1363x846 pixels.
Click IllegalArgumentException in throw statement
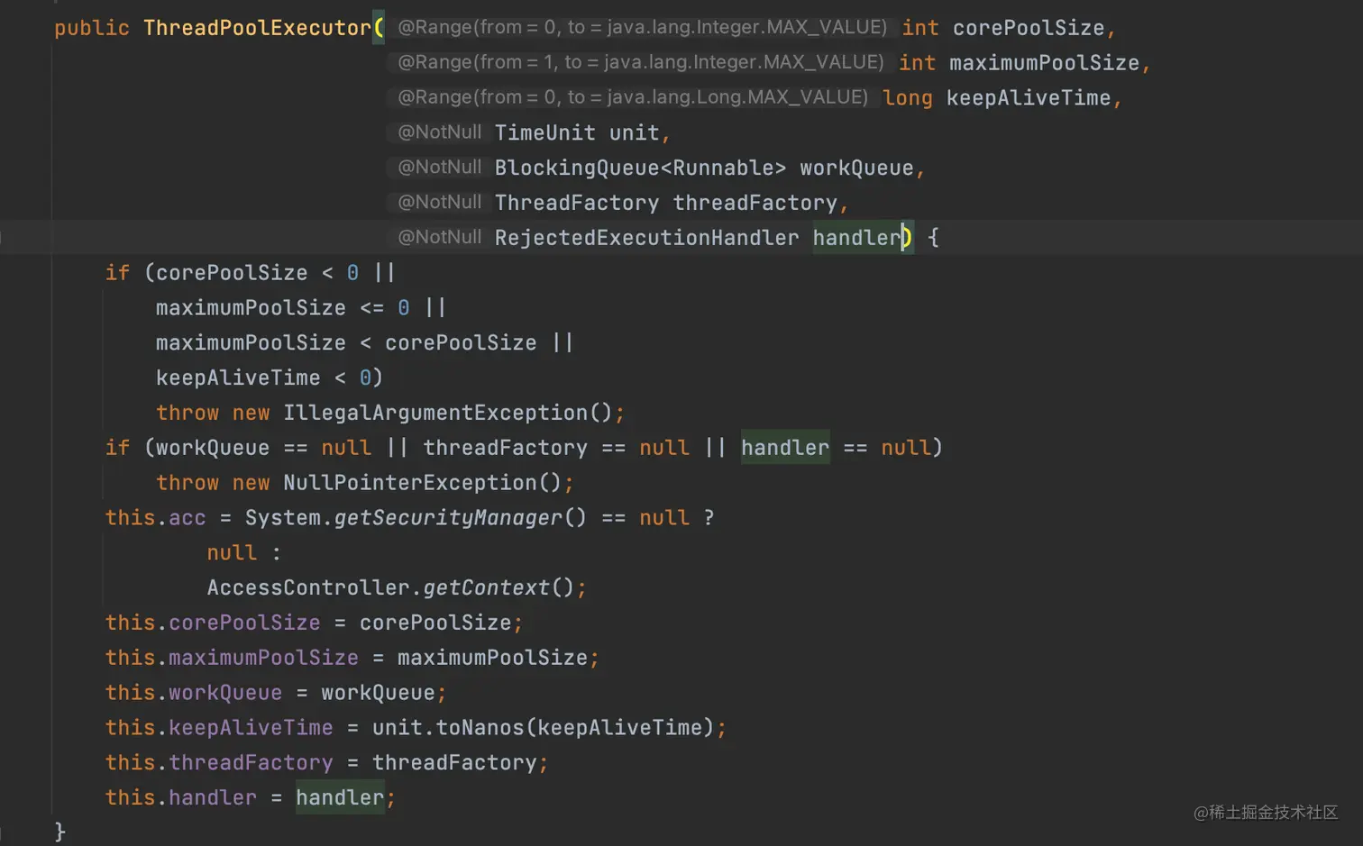(x=435, y=414)
